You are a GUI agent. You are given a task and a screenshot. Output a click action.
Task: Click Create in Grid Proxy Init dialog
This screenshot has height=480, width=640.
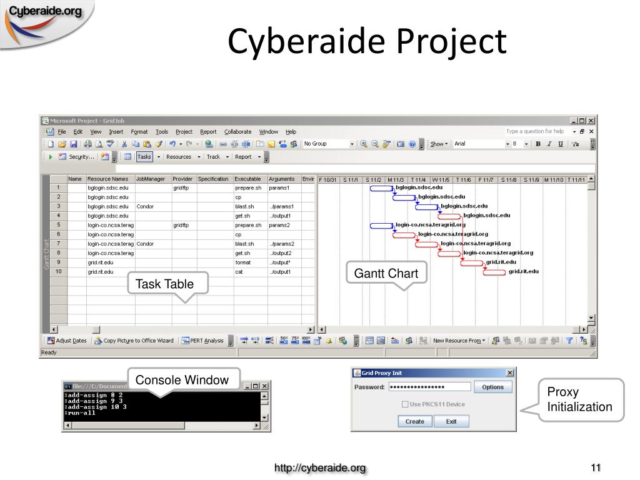tap(415, 421)
